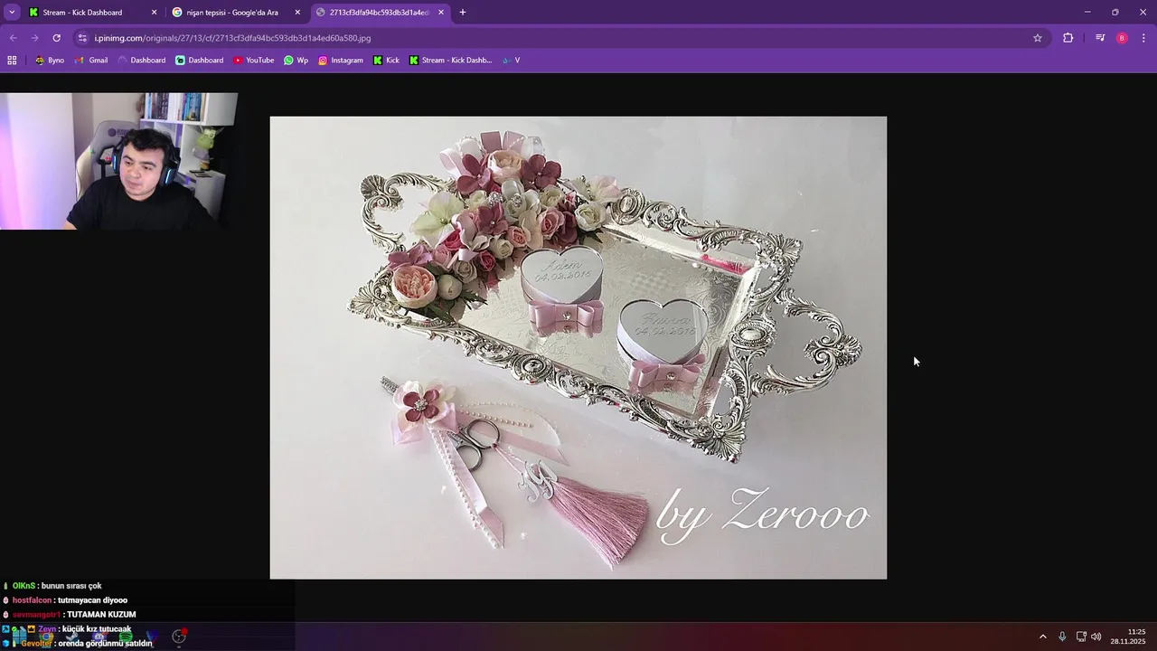
Task: Show hidden system tray icons
Action: click(x=1042, y=637)
